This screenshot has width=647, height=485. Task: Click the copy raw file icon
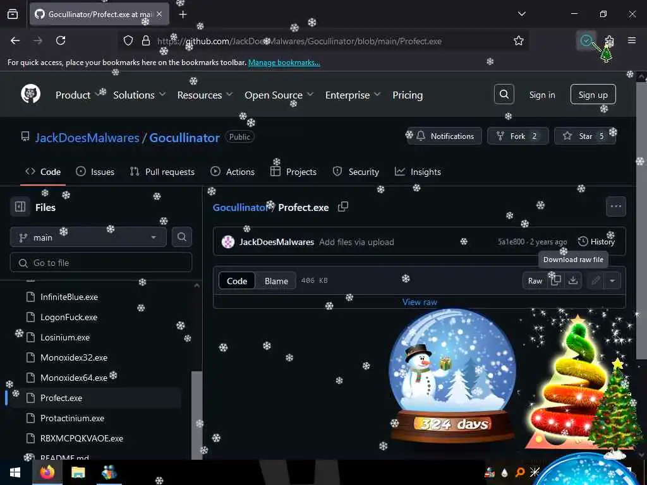tap(556, 280)
